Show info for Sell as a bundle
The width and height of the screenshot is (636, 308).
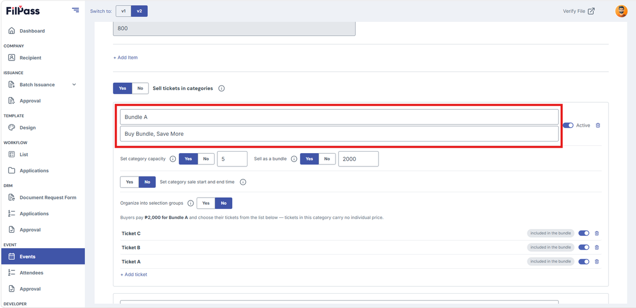click(x=294, y=159)
